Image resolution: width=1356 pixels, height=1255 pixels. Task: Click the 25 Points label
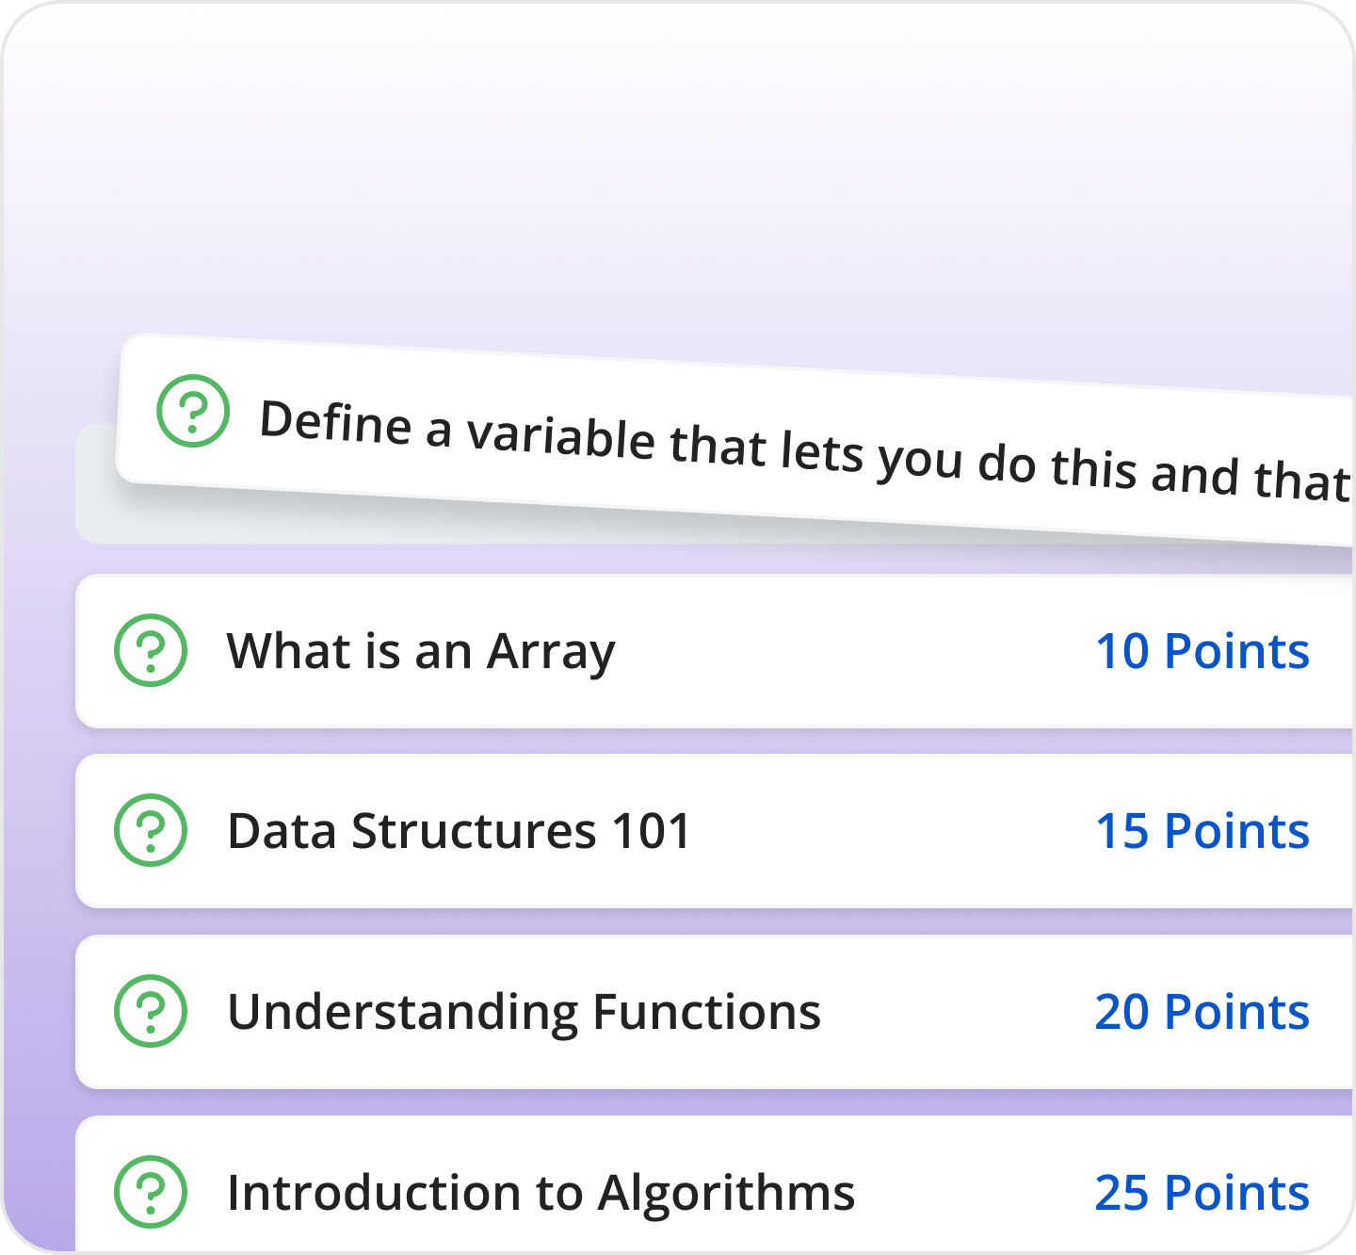(1203, 1193)
